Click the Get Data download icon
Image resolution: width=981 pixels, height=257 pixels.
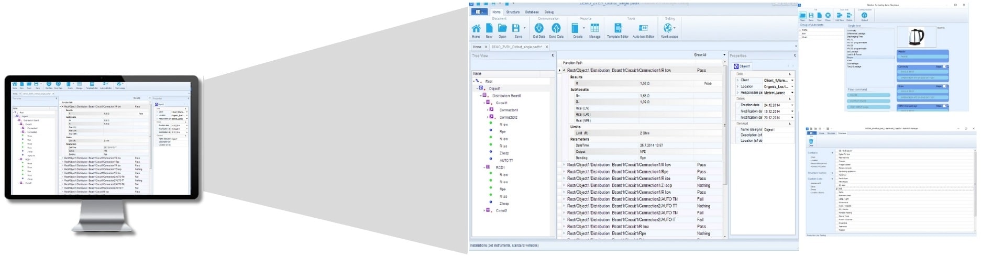[539, 28]
